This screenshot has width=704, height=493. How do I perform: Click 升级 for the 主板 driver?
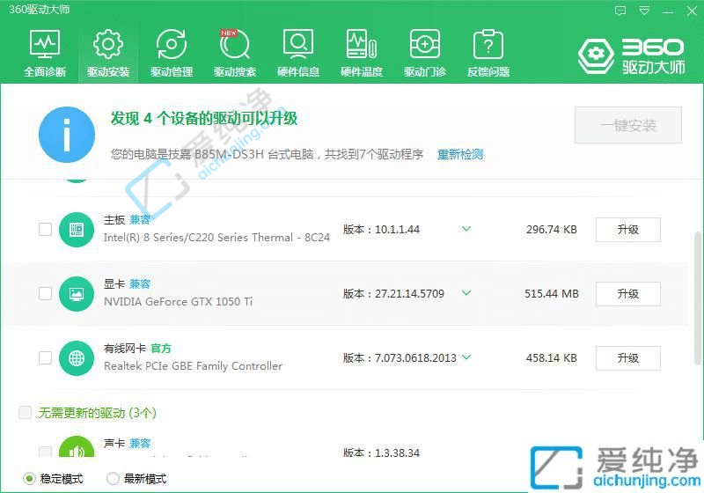[x=628, y=230]
